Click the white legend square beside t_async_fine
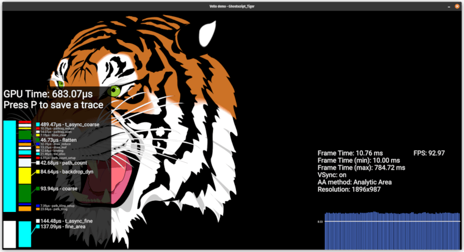 pos(38,221)
